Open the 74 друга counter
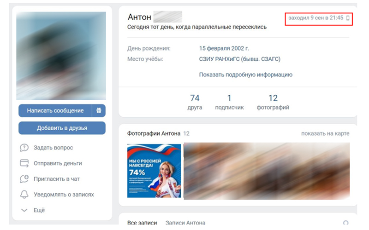Viewport: 369px width, 230px height. click(x=195, y=102)
